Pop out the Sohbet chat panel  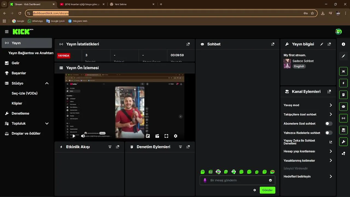(x=273, y=44)
